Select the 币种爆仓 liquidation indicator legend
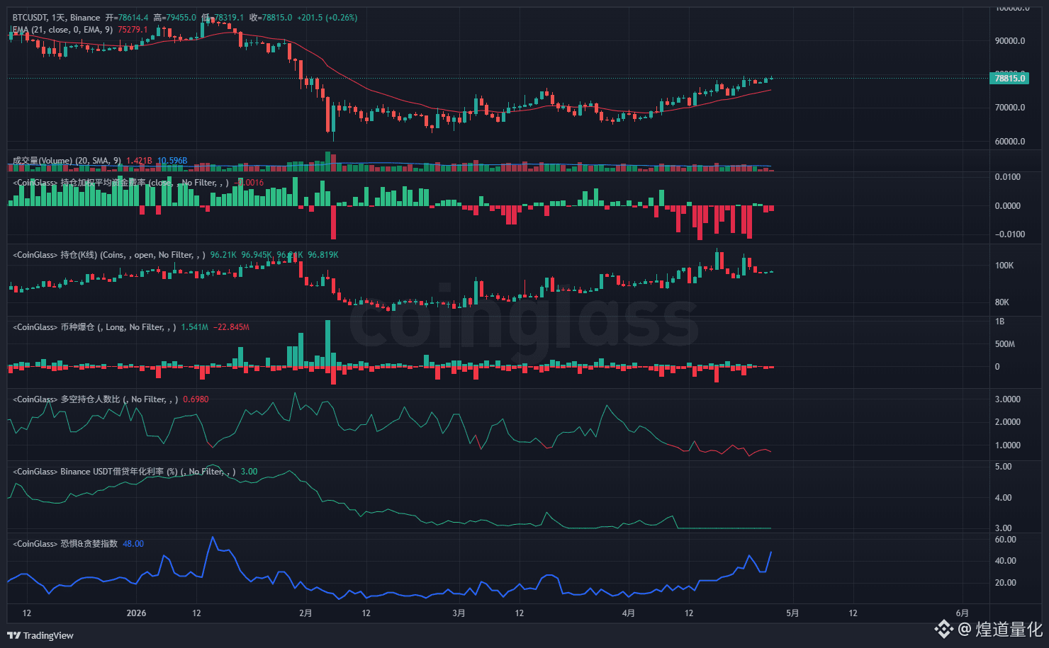This screenshot has height=648, width=1049. (94, 327)
